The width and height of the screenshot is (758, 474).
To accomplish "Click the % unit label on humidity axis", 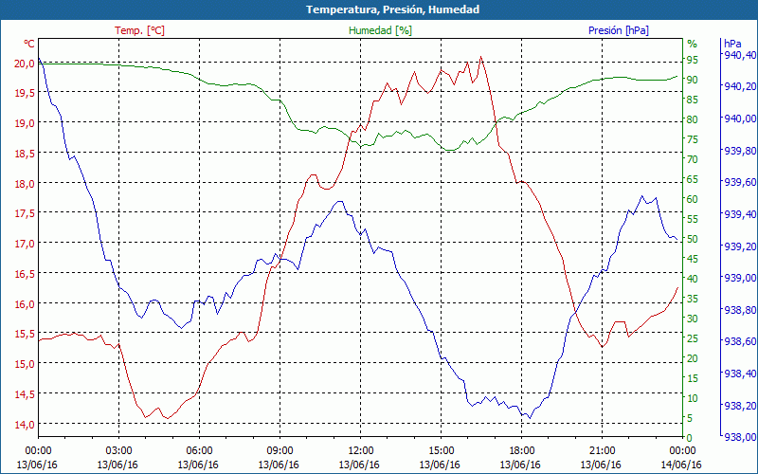I will (693, 44).
